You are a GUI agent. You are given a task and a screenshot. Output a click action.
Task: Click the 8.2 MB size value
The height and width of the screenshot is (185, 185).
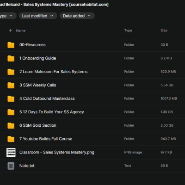[166, 58]
